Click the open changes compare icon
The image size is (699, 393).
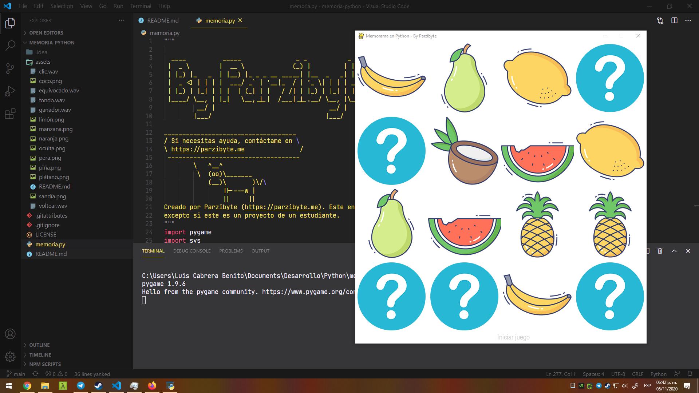tap(660, 21)
